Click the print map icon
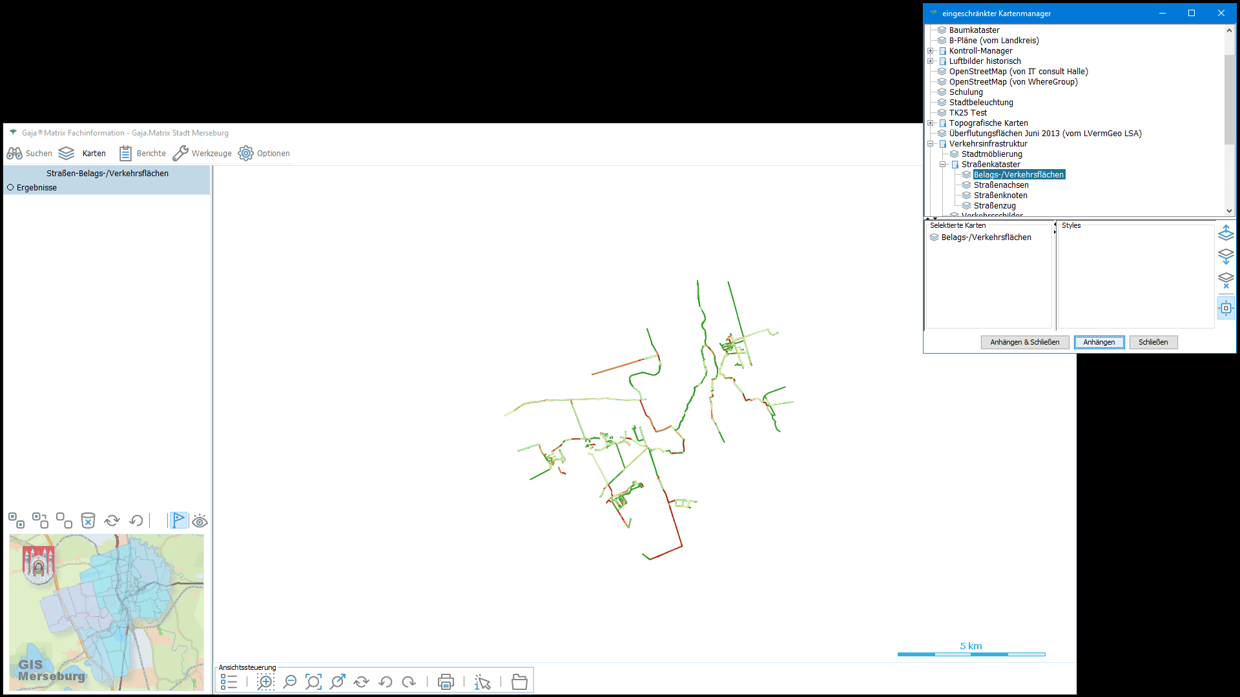The width and height of the screenshot is (1240, 697). coord(446,682)
